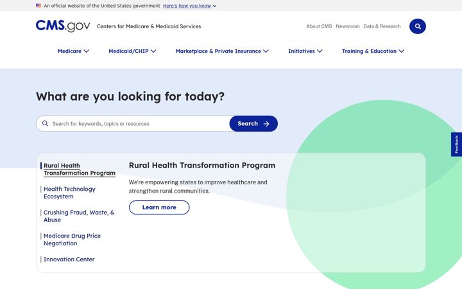462x289 pixels.
Task: Open the Newsroom link
Action: point(348,26)
